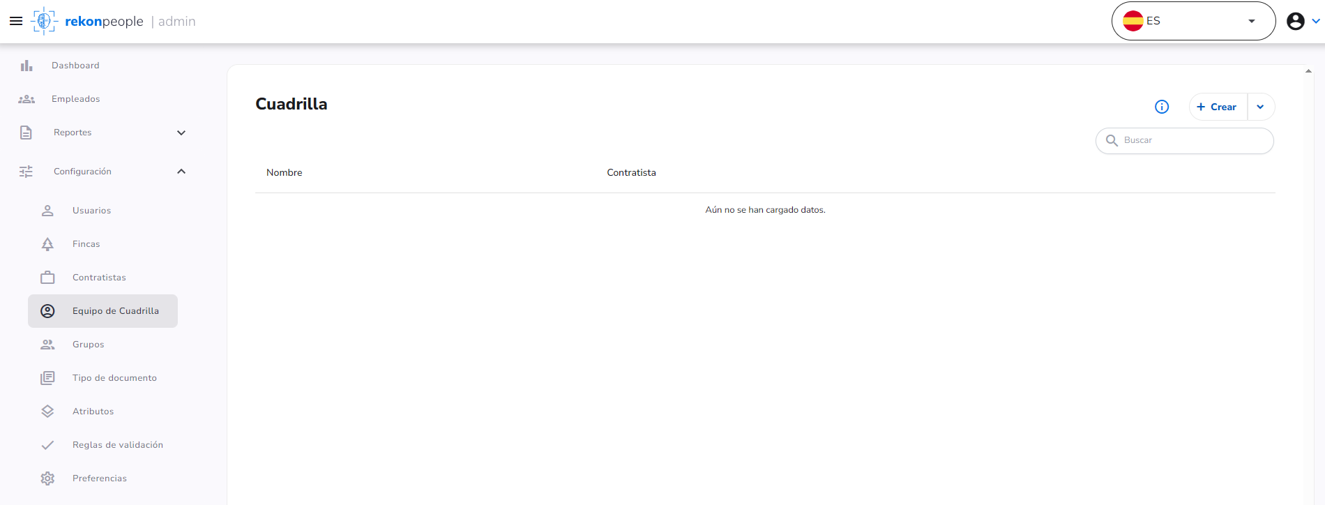Click the Reportes document icon
This screenshot has height=505, width=1325.
pyautogui.click(x=26, y=133)
